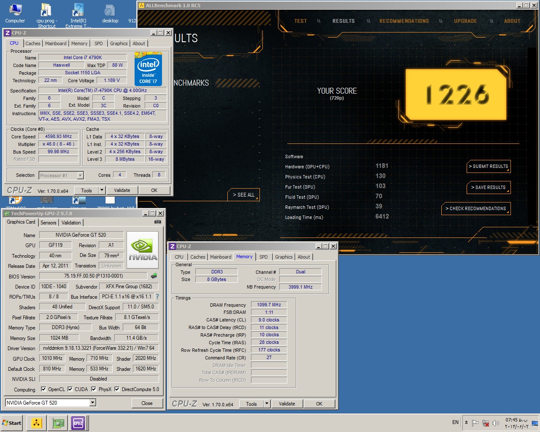
Task: Open the Intel(R) Extreme Tuning desktop icon
Action: 78,15
